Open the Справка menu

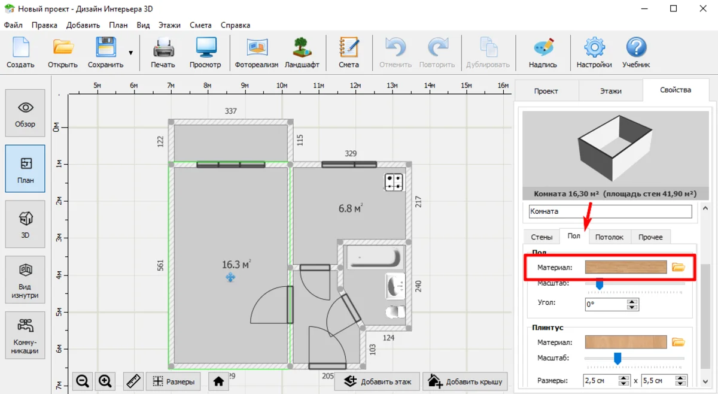pyautogui.click(x=235, y=25)
